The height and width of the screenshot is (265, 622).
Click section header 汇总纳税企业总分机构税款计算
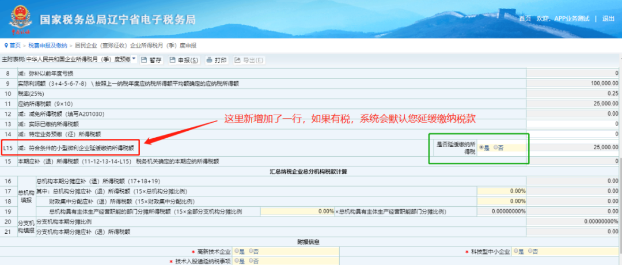308,172
